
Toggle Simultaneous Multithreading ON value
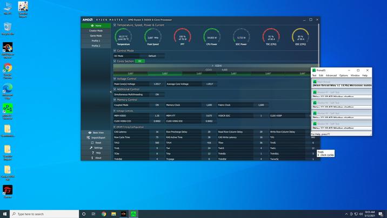click(x=157, y=95)
